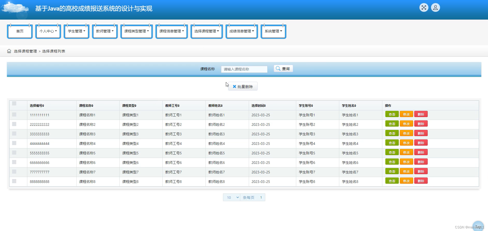Image resolution: width=488 pixels, height=231 pixels.
Task: Click the fullscreen toggle icon in header
Action: (x=424, y=7)
